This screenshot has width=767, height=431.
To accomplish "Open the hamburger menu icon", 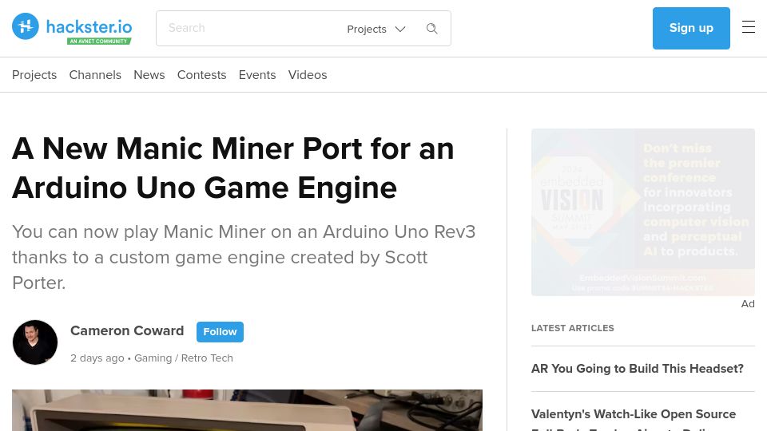I will coord(749,27).
